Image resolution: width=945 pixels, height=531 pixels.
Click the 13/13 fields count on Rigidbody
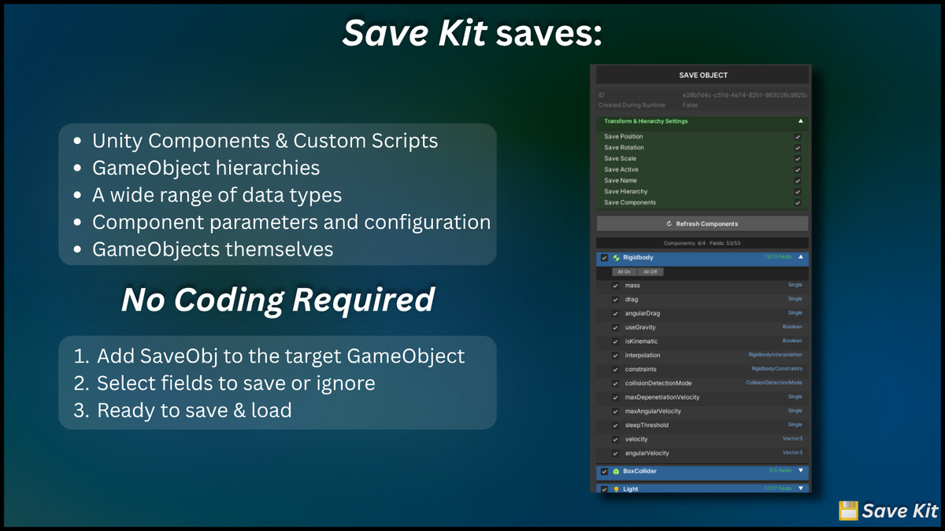point(777,256)
